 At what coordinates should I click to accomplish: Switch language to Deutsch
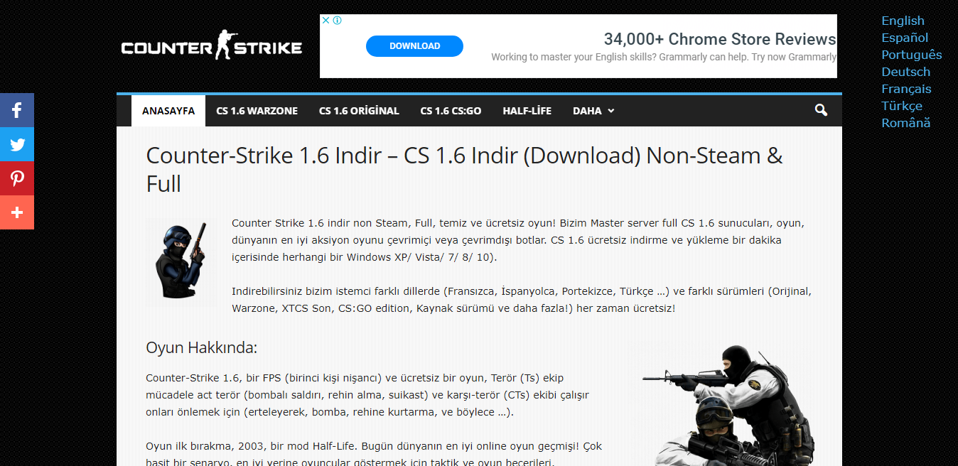point(905,72)
